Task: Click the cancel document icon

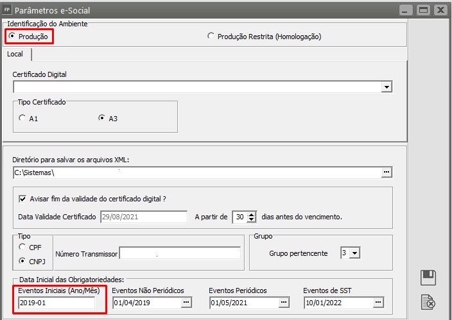Action: pyautogui.click(x=428, y=301)
